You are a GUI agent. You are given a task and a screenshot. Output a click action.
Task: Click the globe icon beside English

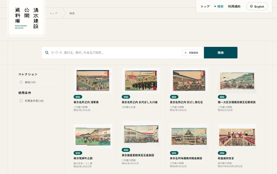pos(251,6)
